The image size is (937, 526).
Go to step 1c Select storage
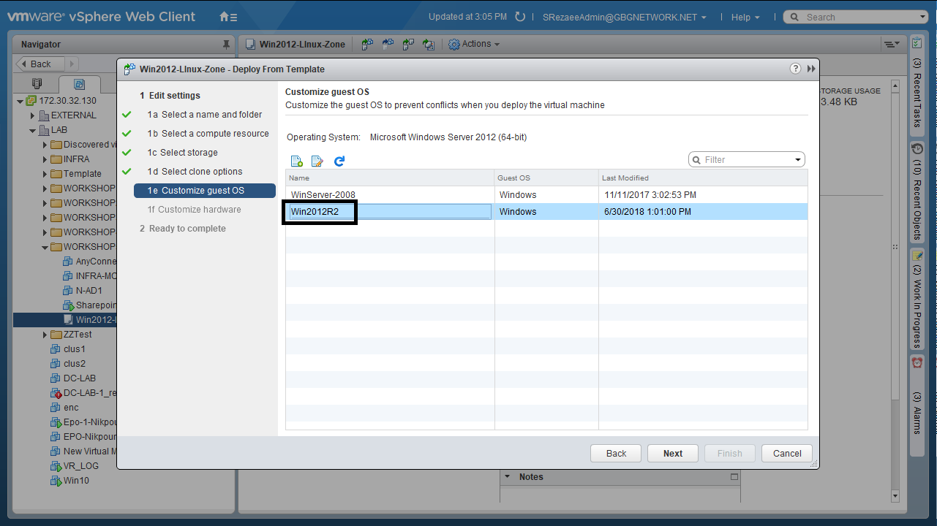[189, 153]
